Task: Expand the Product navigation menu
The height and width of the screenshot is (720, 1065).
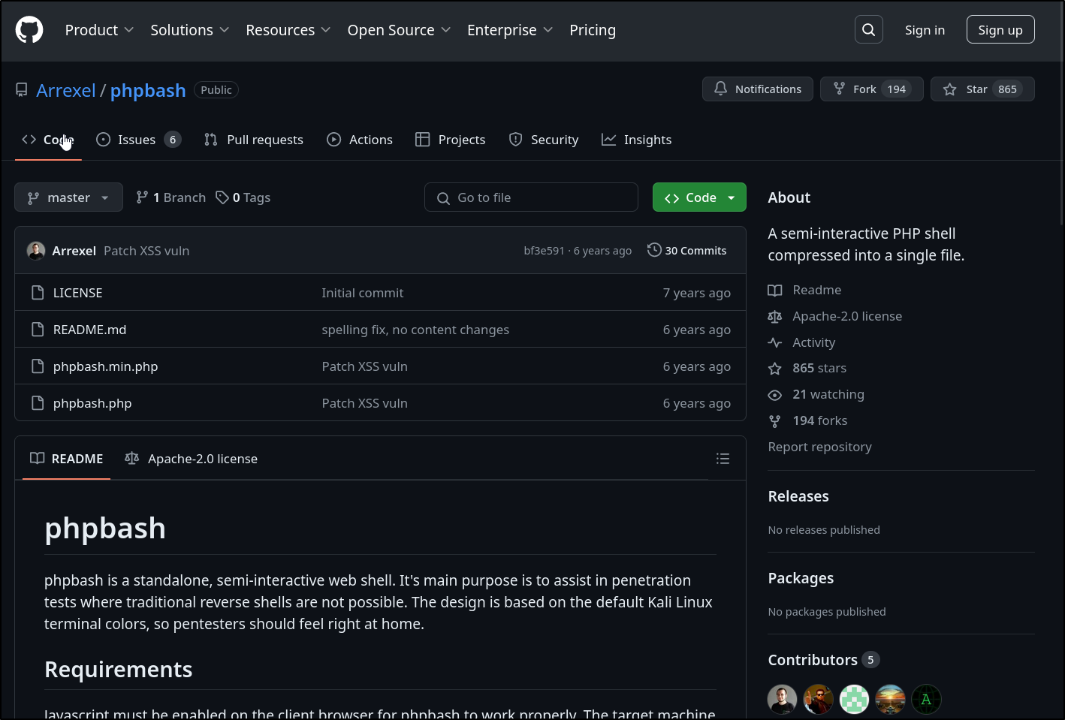Action: [x=99, y=30]
